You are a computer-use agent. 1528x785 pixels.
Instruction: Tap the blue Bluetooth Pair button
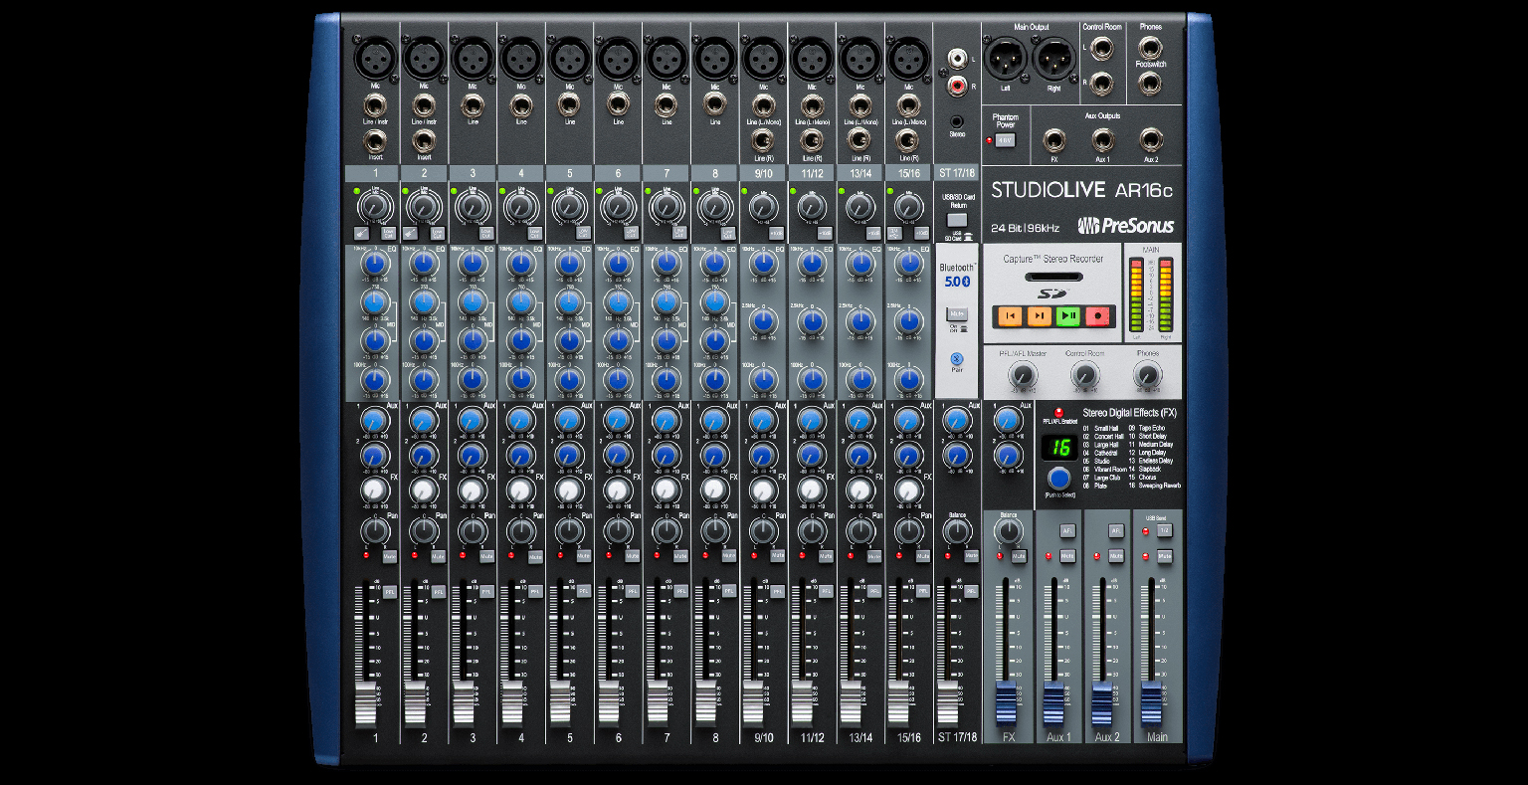pos(957,357)
